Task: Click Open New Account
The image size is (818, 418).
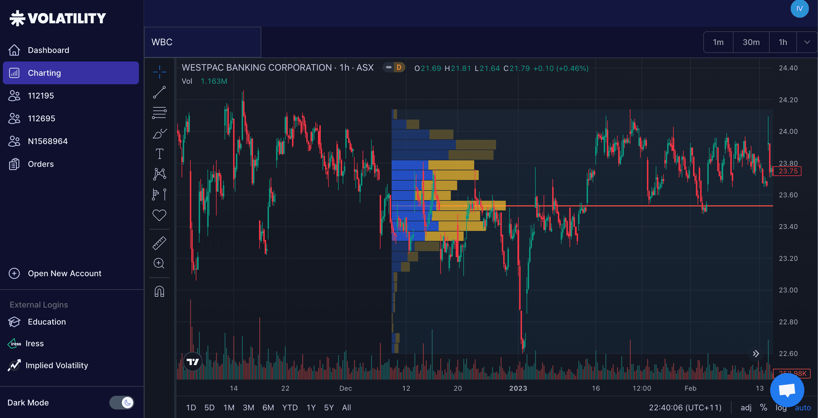Action: point(64,273)
